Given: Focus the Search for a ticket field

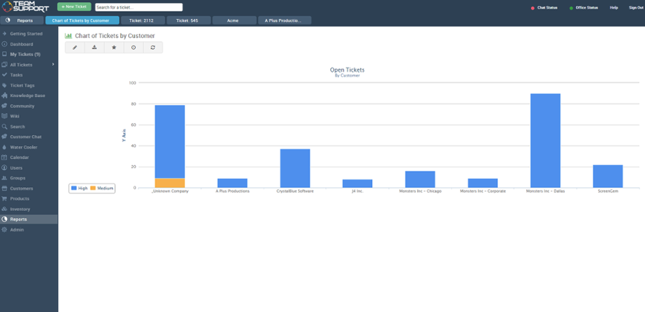Looking at the screenshot, I should pos(139,7).
